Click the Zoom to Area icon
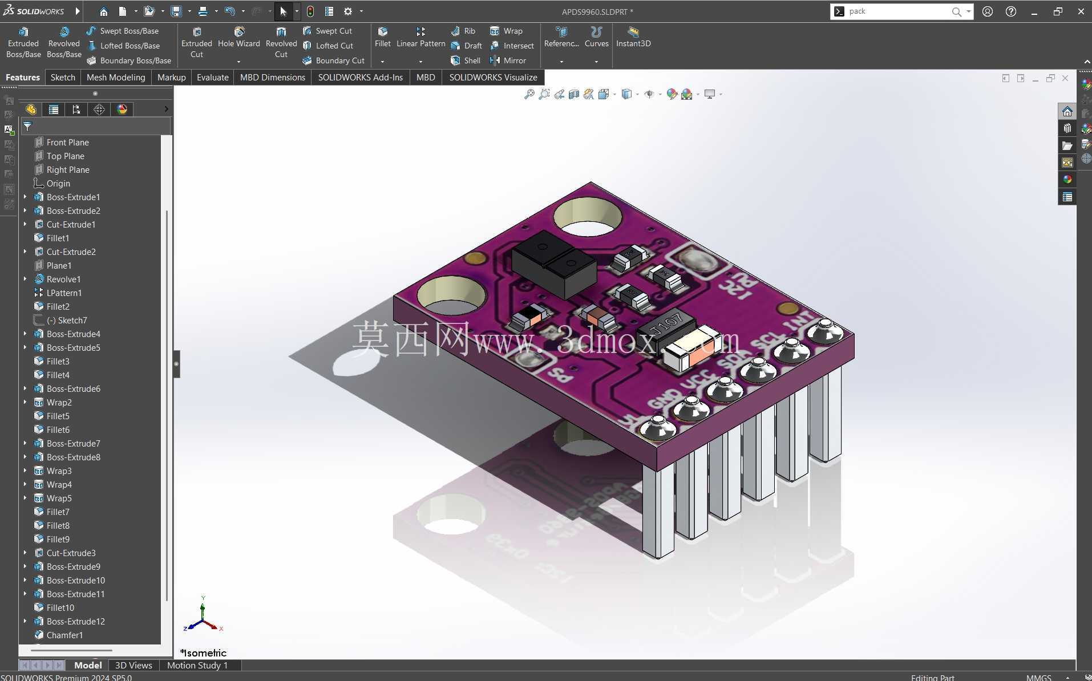The width and height of the screenshot is (1092, 681). [544, 94]
